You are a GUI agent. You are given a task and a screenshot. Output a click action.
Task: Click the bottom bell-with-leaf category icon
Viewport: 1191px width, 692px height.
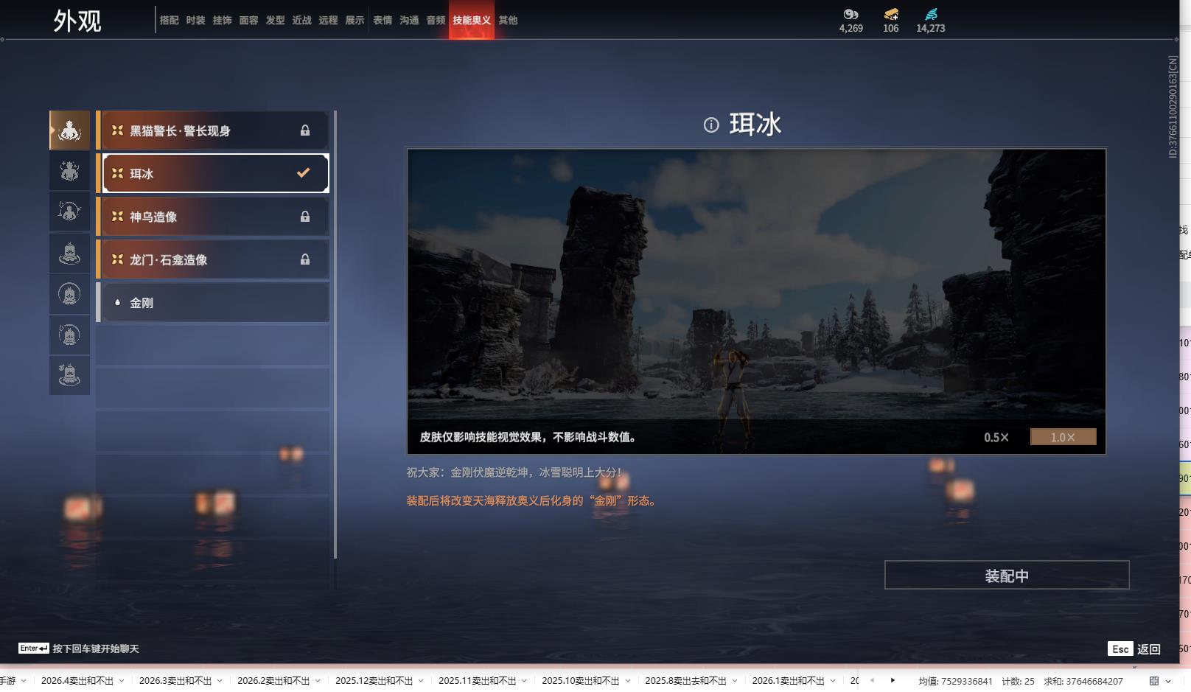(x=69, y=375)
